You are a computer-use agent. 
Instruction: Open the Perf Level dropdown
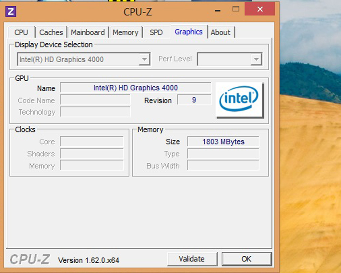click(256, 59)
